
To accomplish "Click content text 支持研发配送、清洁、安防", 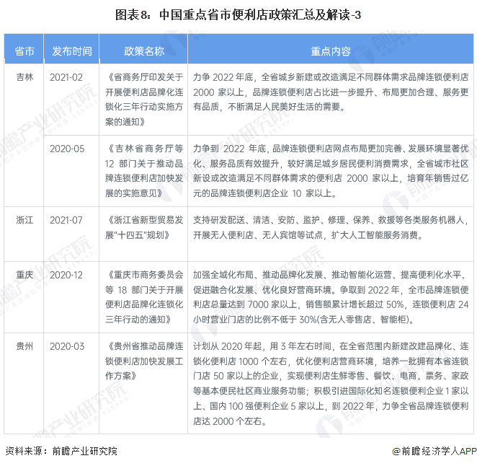I will tap(331, 227).
